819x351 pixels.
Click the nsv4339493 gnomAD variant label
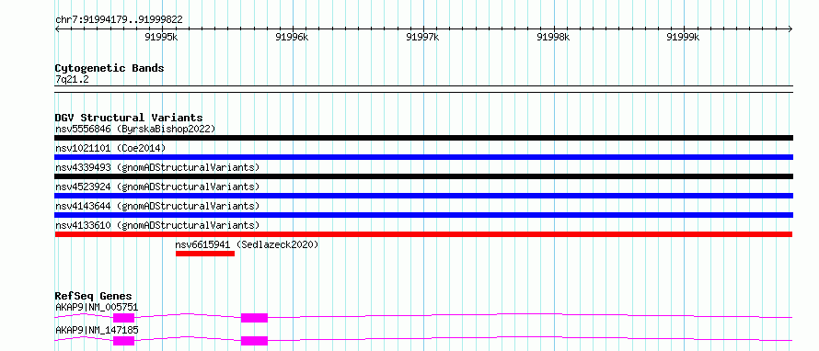click(x=157, y=167)
